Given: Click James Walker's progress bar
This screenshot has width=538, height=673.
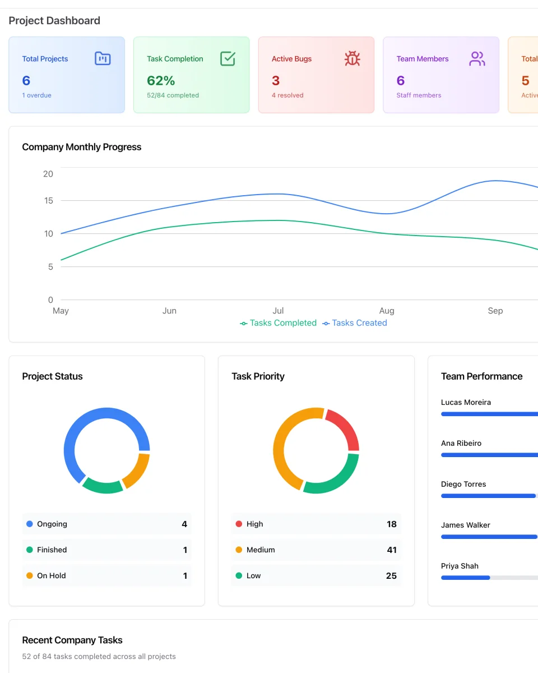Looking at the screenshot, I should (489, 537).
